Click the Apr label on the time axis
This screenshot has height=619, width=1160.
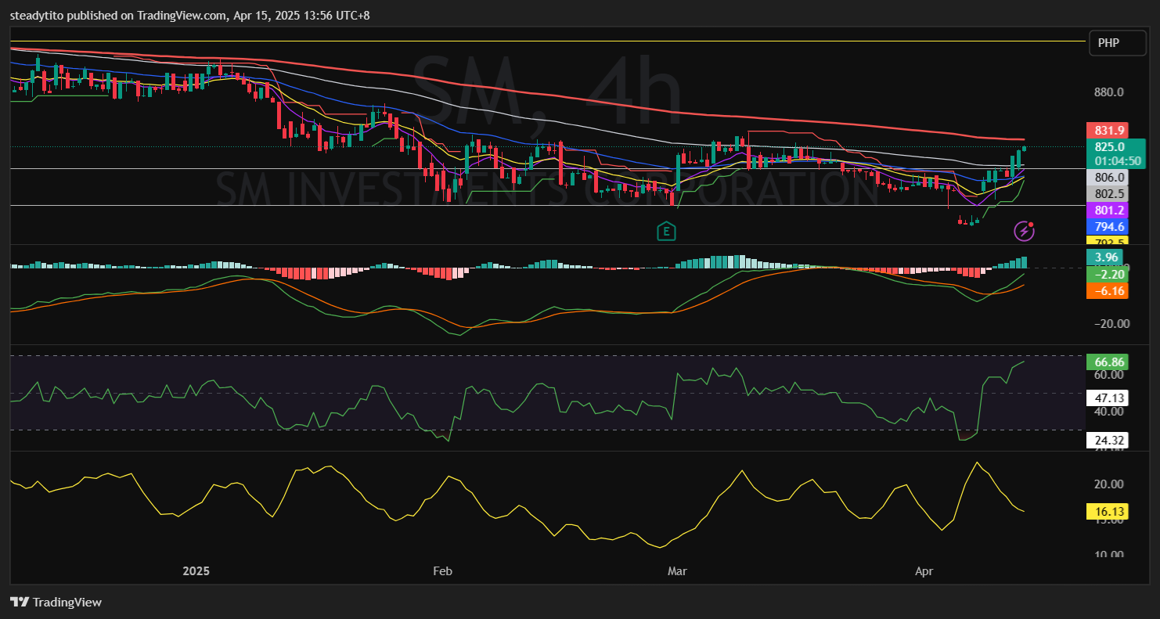[924, 571]
